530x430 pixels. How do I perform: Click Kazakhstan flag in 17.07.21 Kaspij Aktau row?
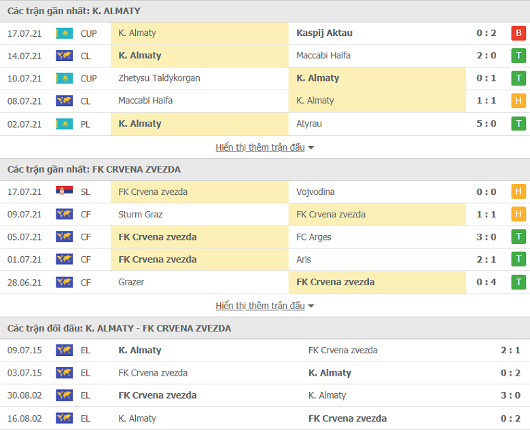(65, 33)
